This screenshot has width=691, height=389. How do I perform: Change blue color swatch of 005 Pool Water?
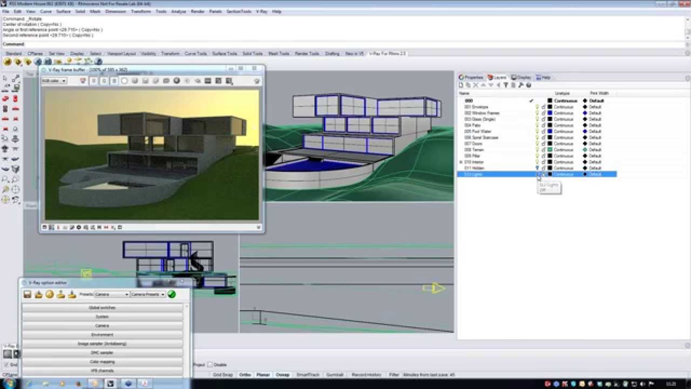[x=550, y=131]
